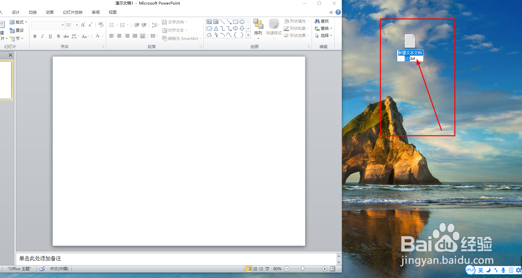Viewport: 522px width, 278px height.
Task: Increase font size with the large A
Action: tap(83, 25)
